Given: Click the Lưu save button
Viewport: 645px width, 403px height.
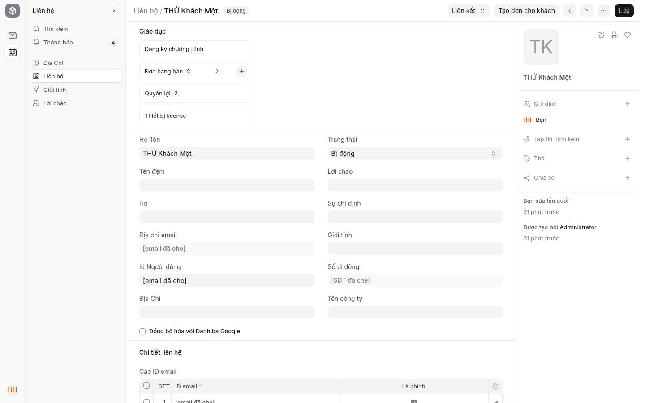Looking at the screenshot, I should pyautogui.click(x=624, y=11).
